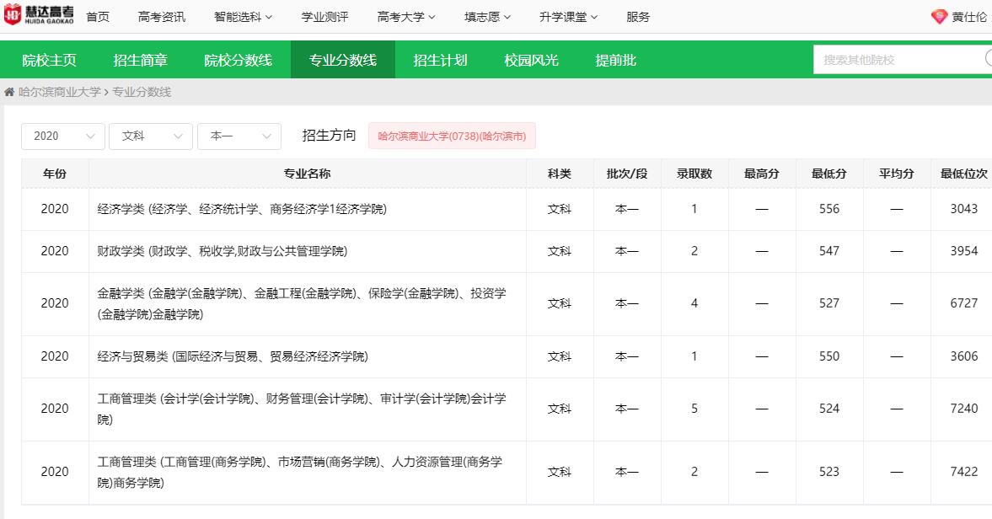
Task: Go to the 招生计划 tab
Action: click(x=440, y=60)
